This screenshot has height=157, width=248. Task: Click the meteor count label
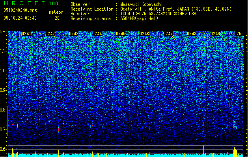pos(56,12)
